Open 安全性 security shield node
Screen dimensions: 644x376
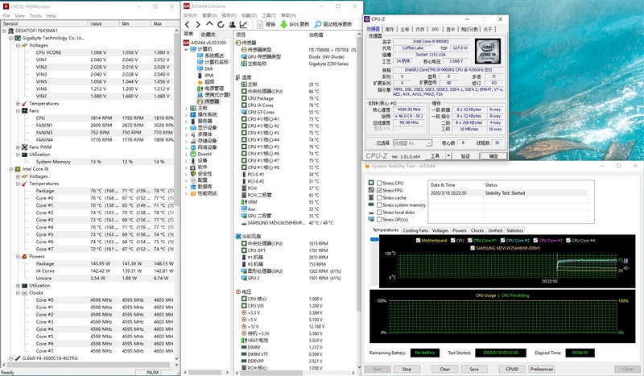point(204,174)
